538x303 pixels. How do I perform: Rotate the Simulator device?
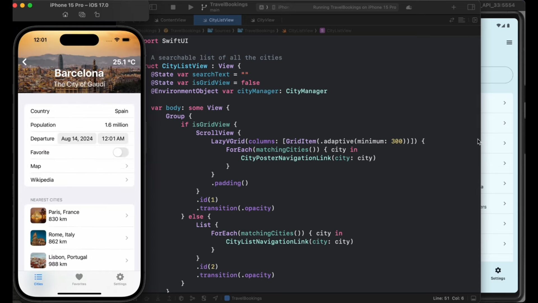coord(97,15)
